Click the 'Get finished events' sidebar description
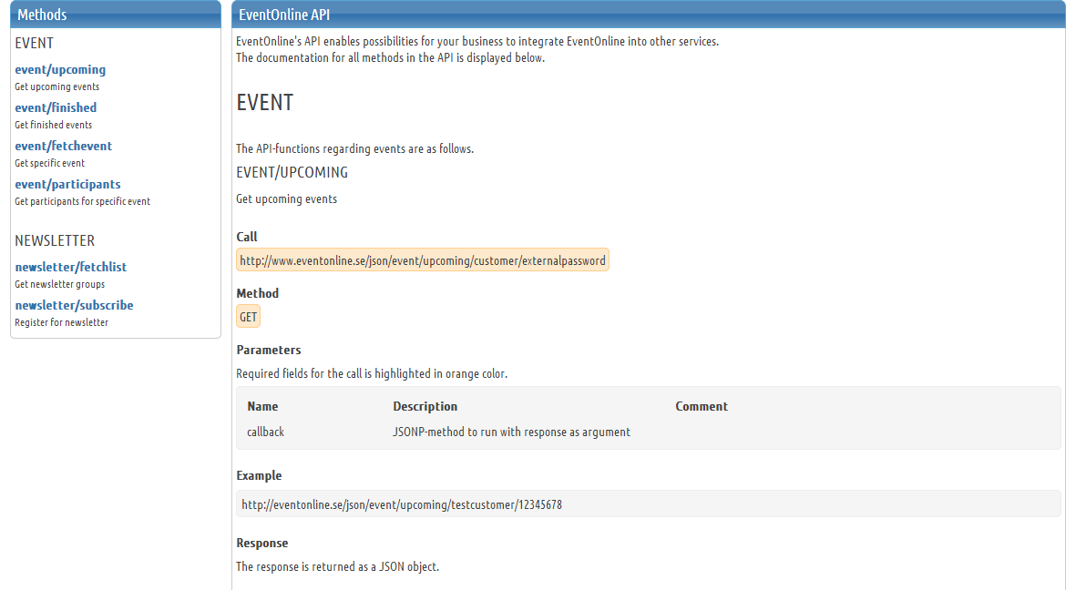This screenshot has height=590, width=1076. click(54, 126)
